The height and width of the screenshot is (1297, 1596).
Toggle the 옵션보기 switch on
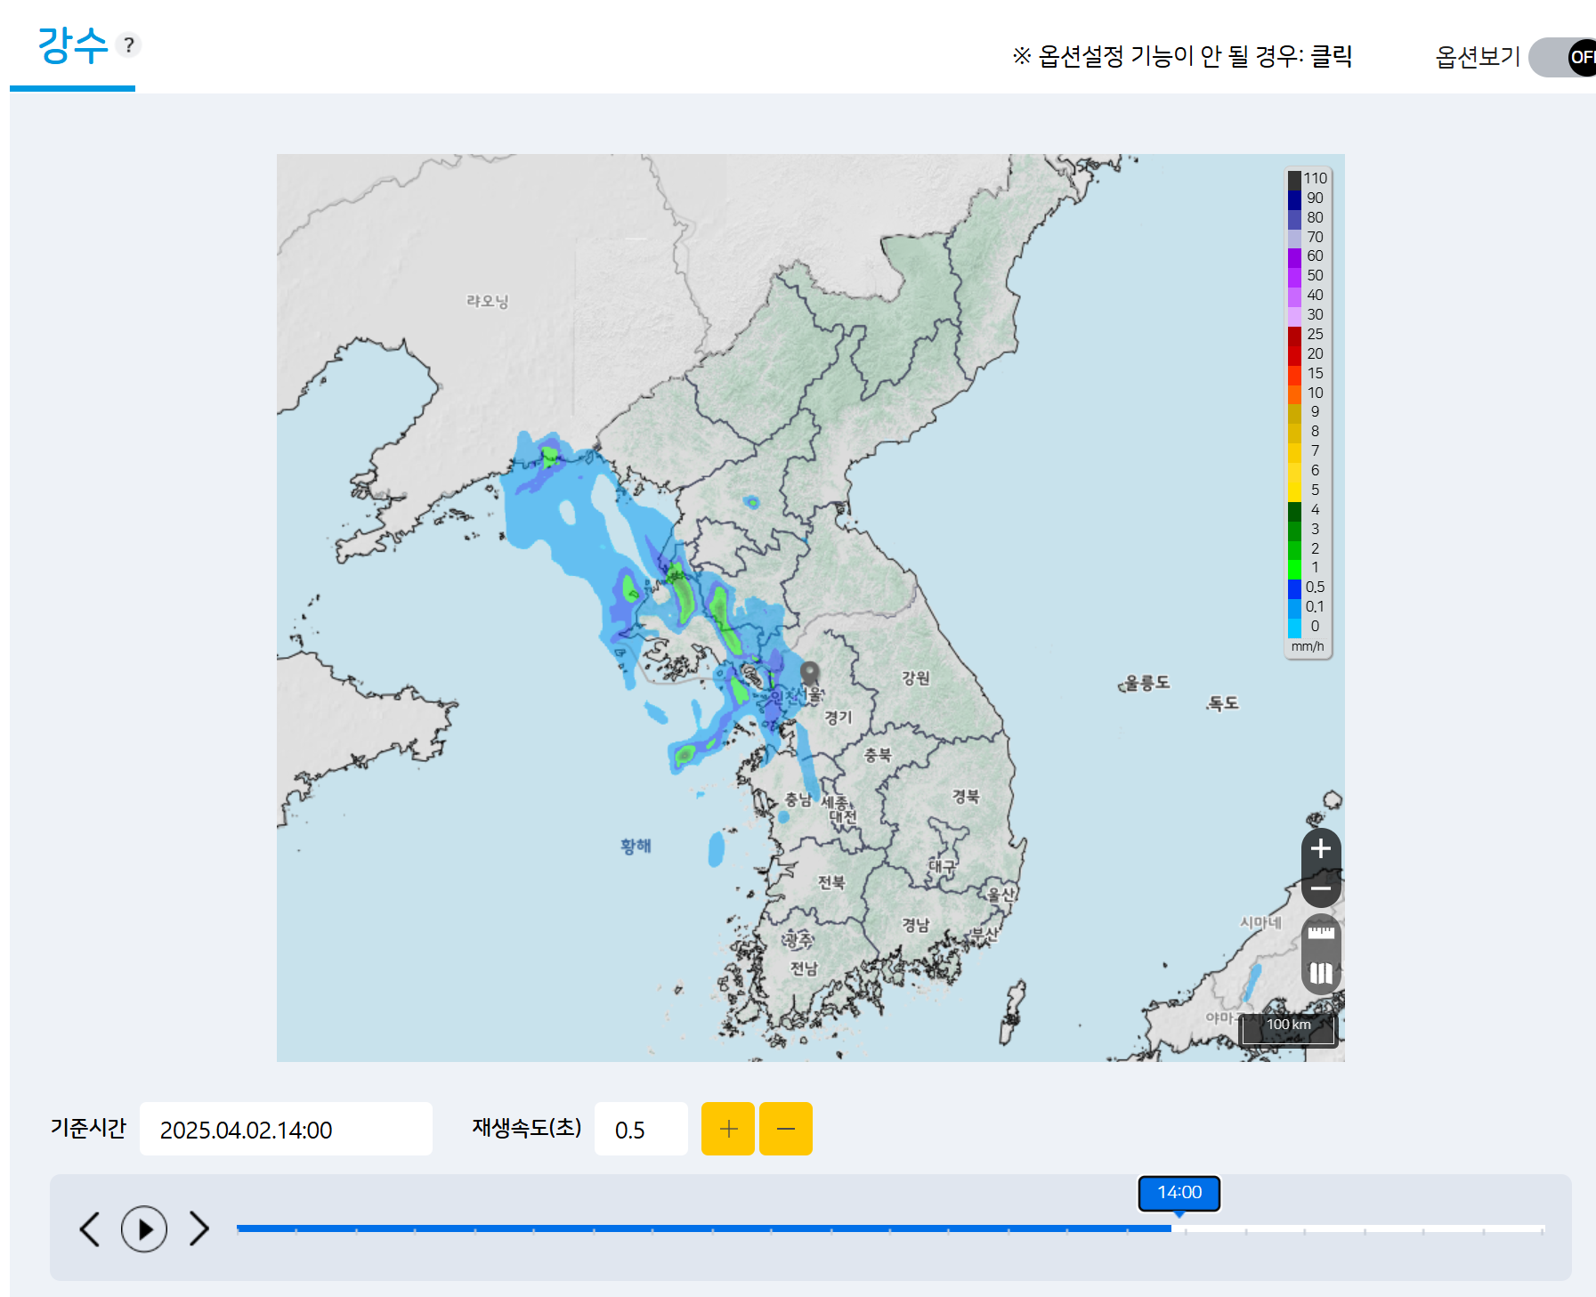(x=1563, y=58)
